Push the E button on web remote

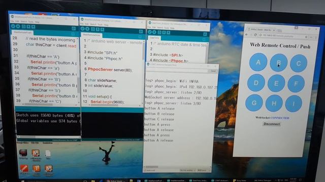coord(276,83)
